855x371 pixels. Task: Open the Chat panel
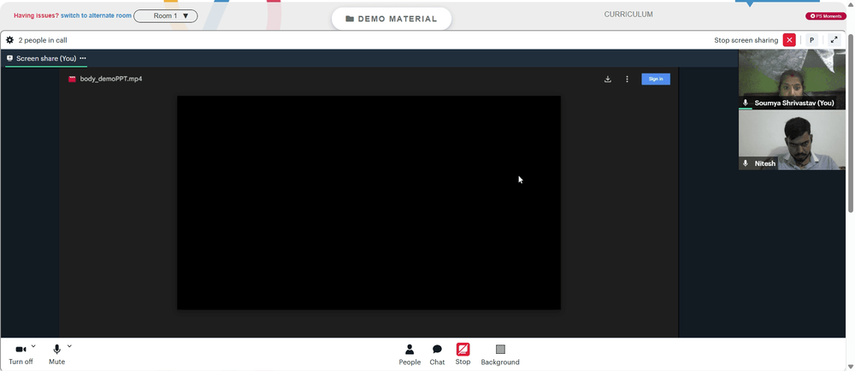(437, 356)
